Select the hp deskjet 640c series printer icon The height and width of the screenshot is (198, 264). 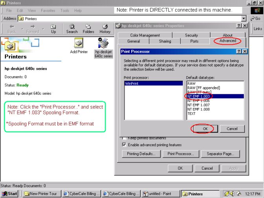click(104, 45)
